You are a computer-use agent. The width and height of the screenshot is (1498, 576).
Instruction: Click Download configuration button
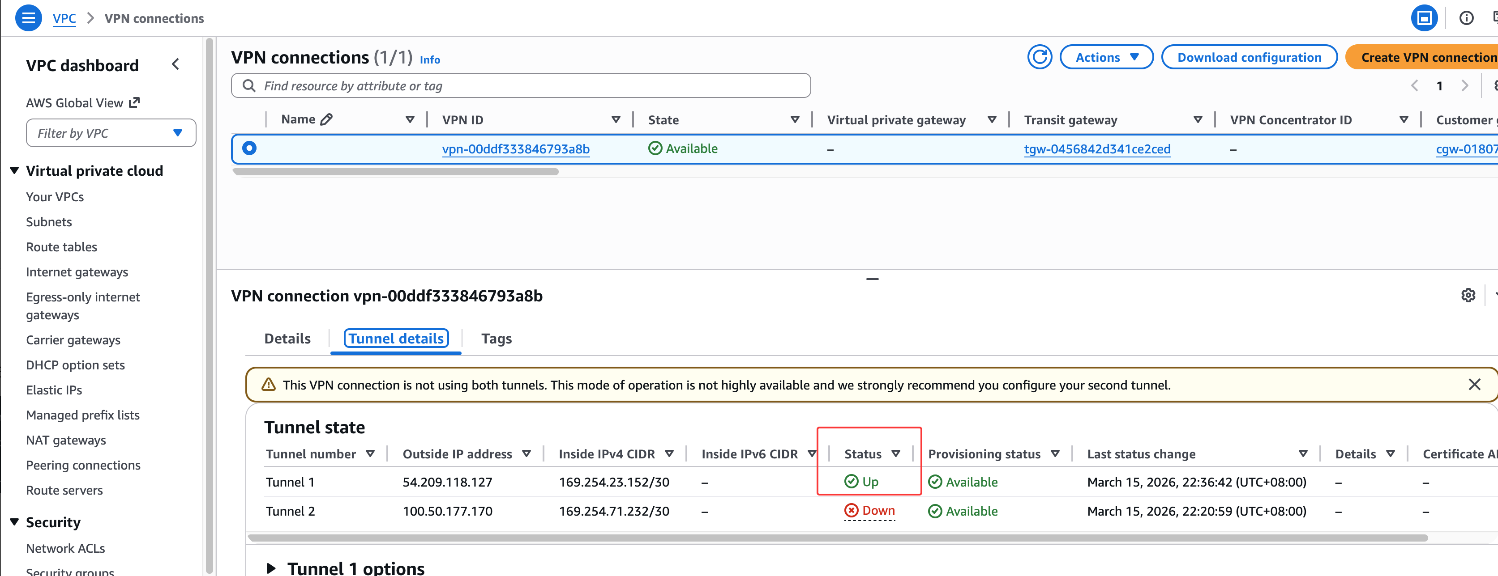click(x=1249, y=57)
